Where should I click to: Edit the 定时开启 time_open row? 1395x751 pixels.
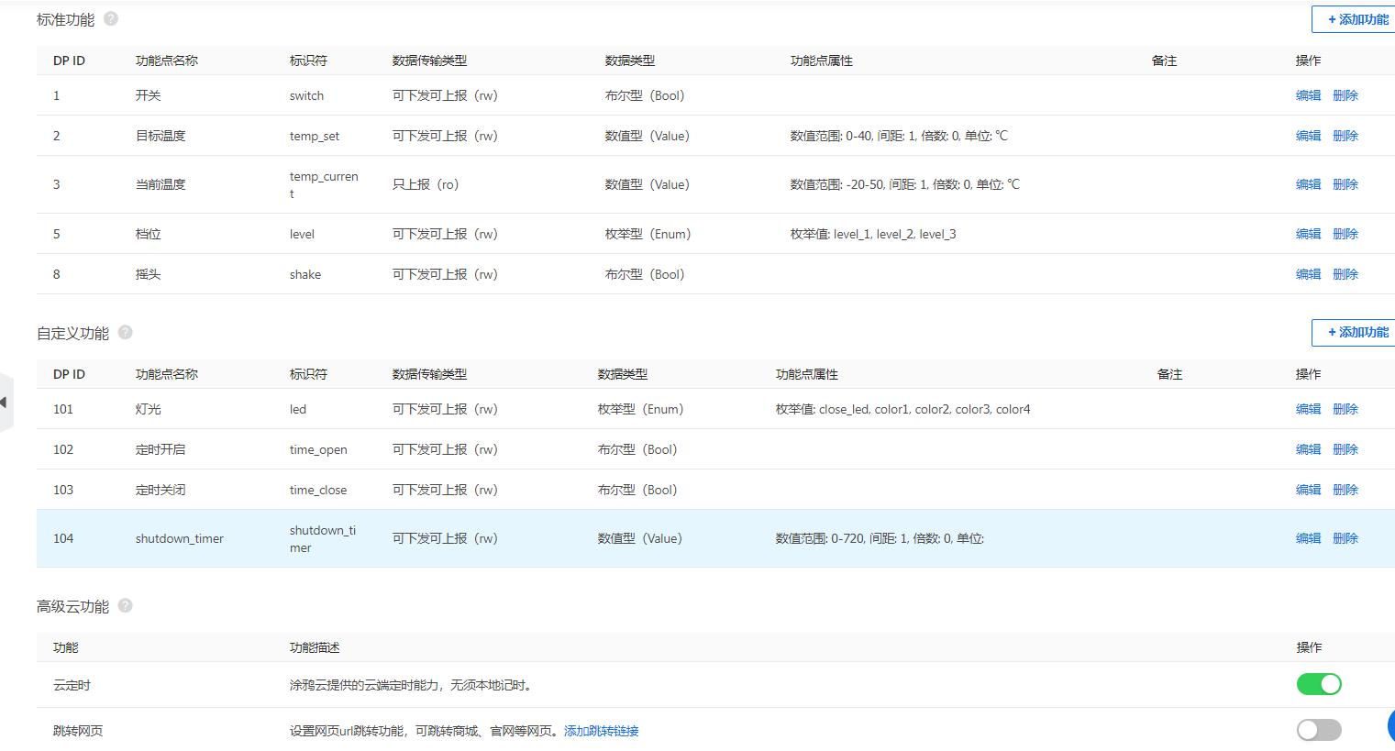(1308, 449)
